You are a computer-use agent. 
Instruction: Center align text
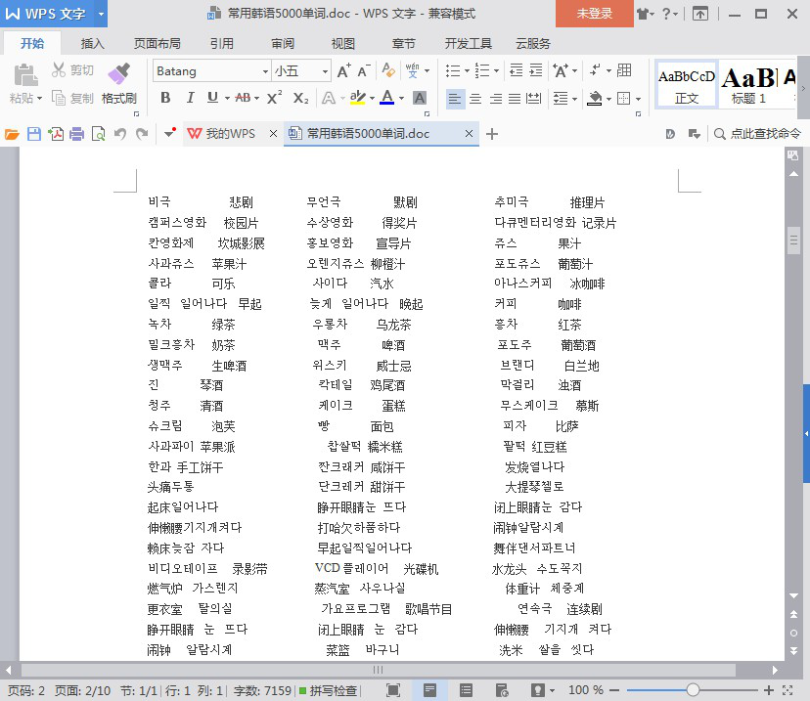(x=475, y=98)
